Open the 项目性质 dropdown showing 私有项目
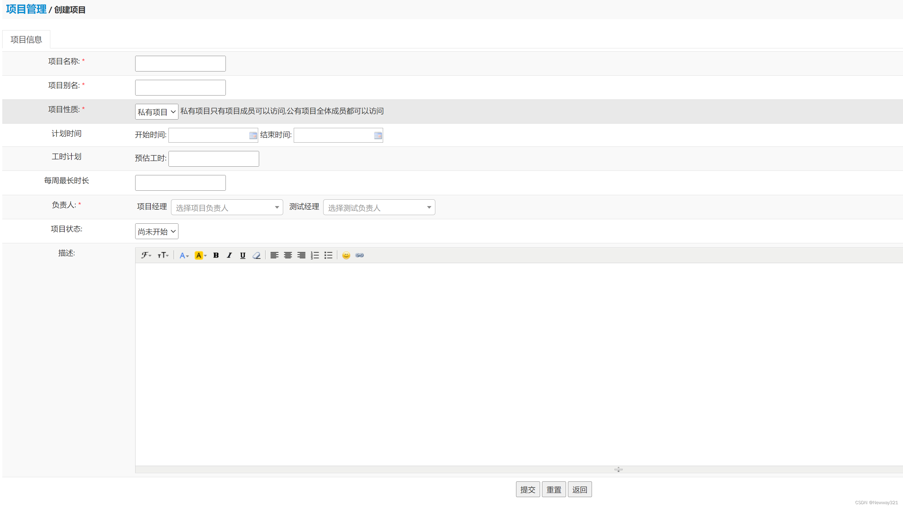The width and height of the screenshot is (903, 508). 157,112
